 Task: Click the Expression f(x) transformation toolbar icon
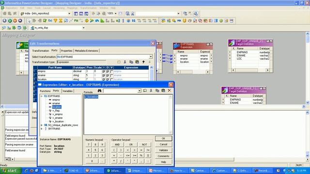[50, 20]
